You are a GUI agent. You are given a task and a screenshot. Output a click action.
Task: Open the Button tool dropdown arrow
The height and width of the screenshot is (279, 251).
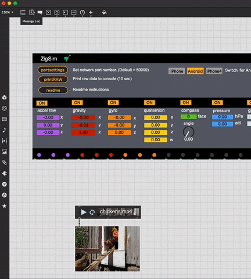point(57,16)
